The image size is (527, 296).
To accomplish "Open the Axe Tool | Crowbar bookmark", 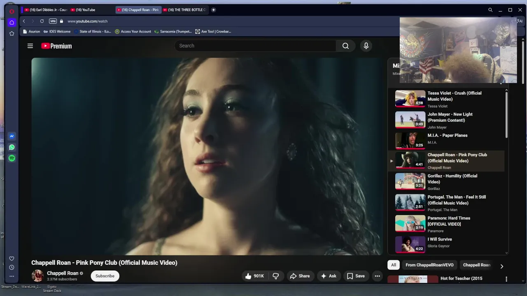I will click(213, 31).
